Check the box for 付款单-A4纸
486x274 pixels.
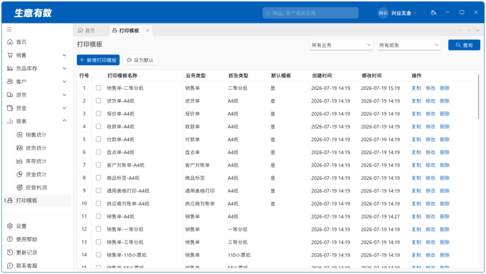(x=98, y=139)
